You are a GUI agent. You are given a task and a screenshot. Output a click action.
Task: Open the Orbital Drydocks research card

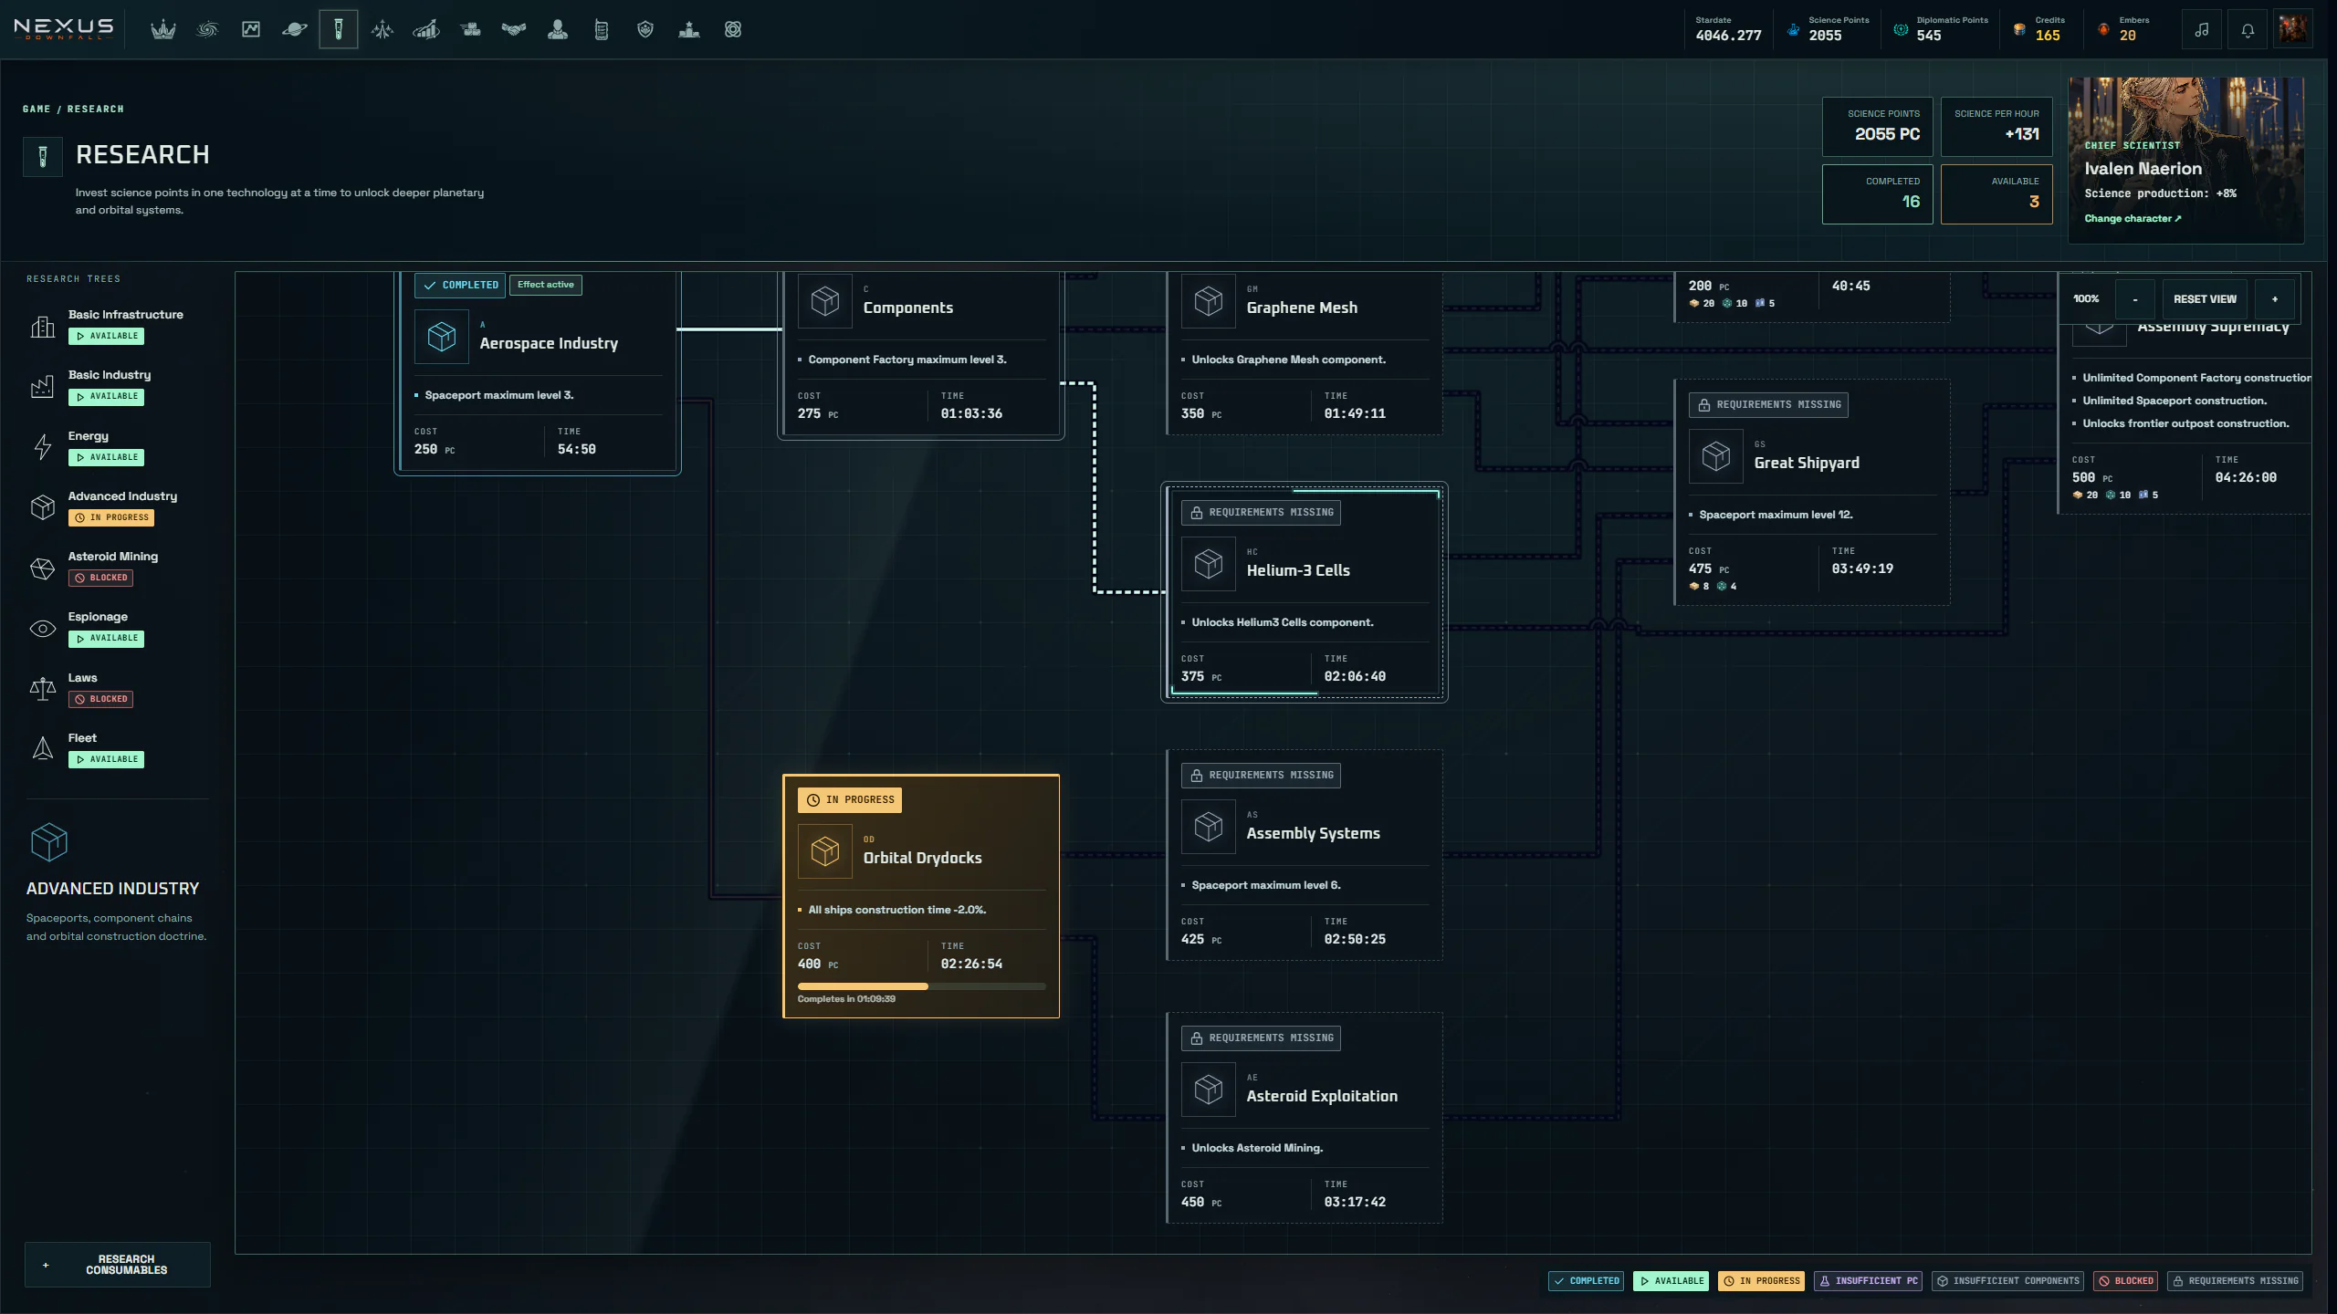[x=921, y=896]
